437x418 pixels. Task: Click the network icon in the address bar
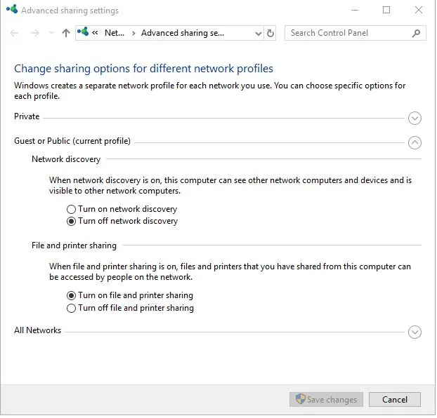[x=83, y=32]
